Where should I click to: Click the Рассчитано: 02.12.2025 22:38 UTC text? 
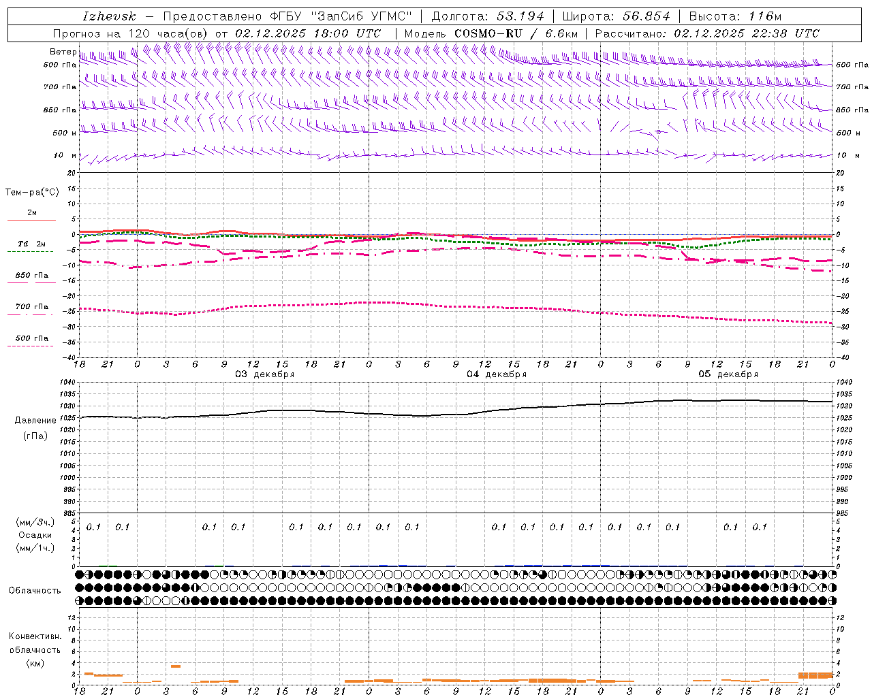(x=707, y=33)
